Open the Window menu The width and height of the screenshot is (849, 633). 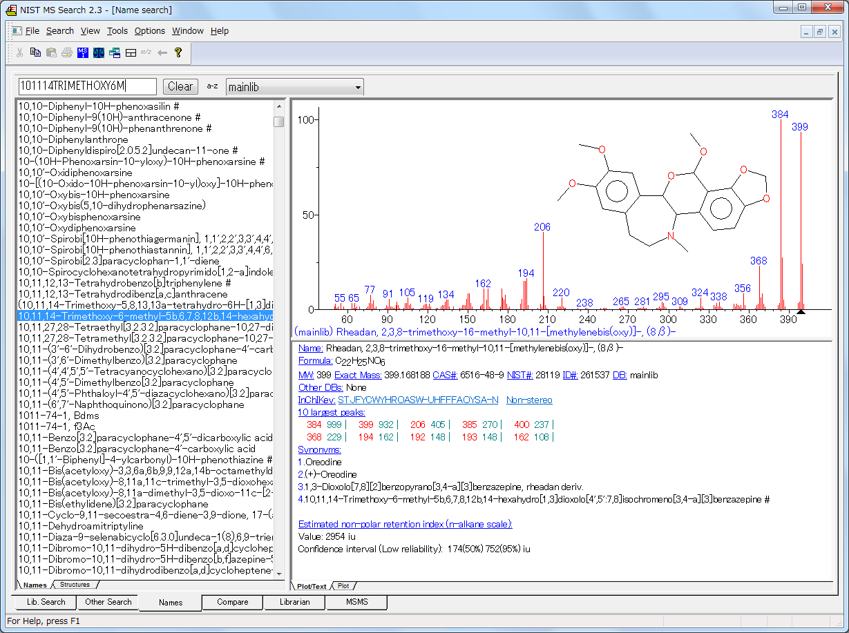(x=188, y=31)
